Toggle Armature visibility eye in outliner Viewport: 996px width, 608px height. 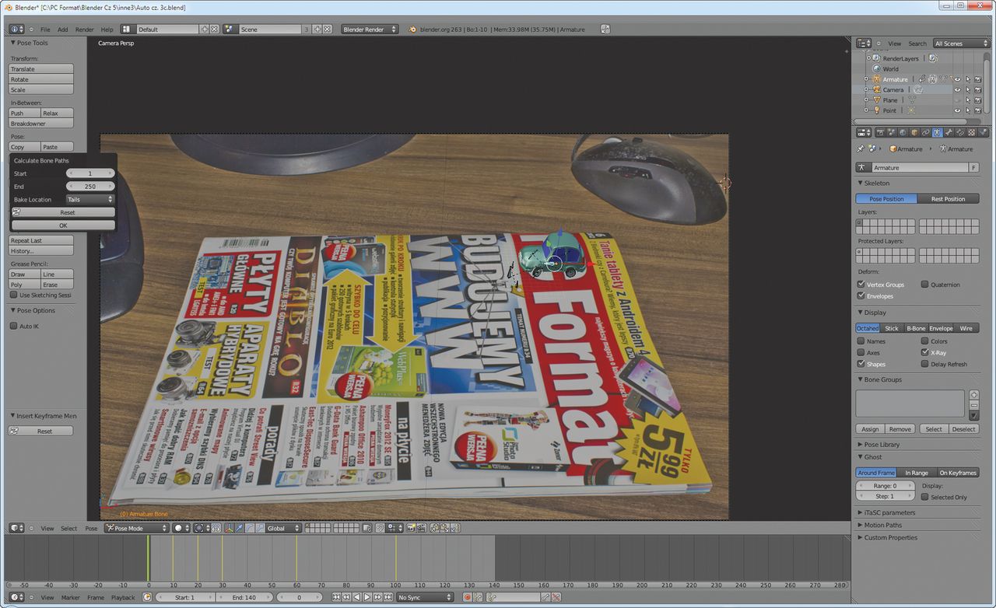(x=958, y=79)
